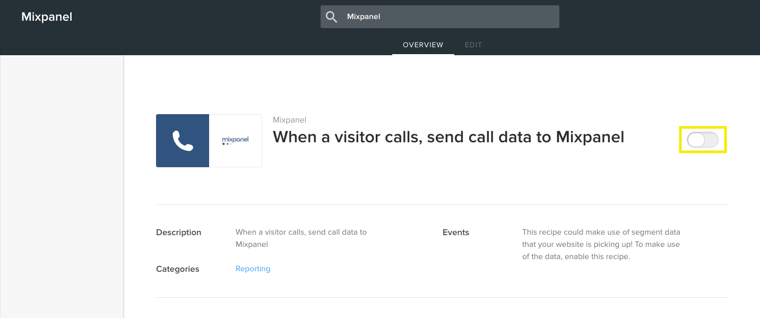The width and height of the screenshot is (760, 318).
Task: Open the Reporting category link
Action: click(x=253, y=269)
